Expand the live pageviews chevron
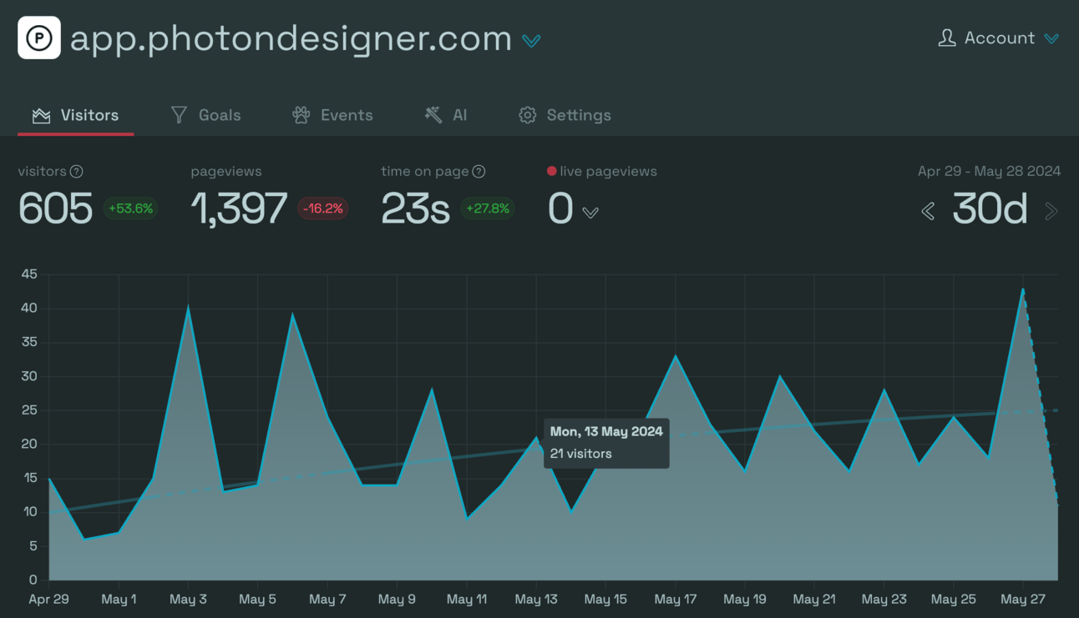This screenshot has height=618, width=1079. [x=590, y=213]
